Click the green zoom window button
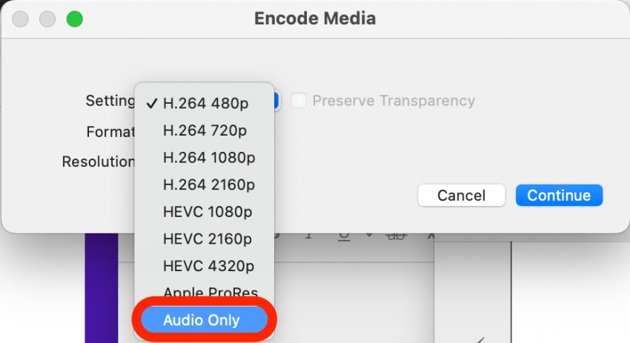 pyautogui.click(x=74, y=19)
